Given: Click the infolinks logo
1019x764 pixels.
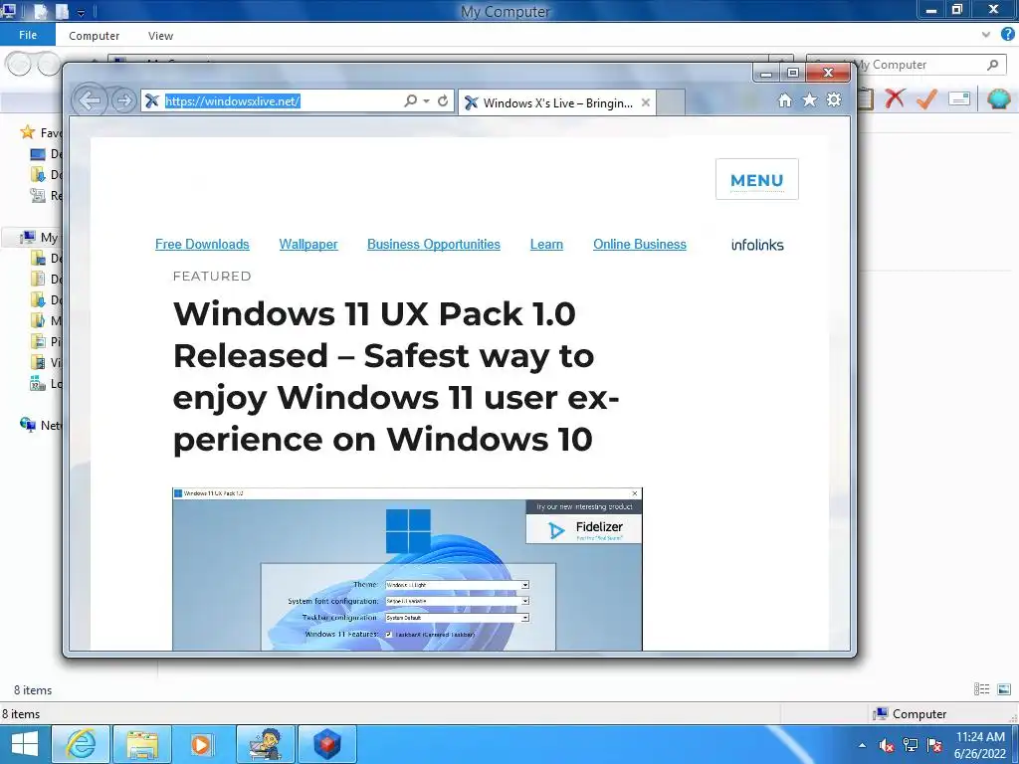Looking at the screenshot, I should [757, 245].
